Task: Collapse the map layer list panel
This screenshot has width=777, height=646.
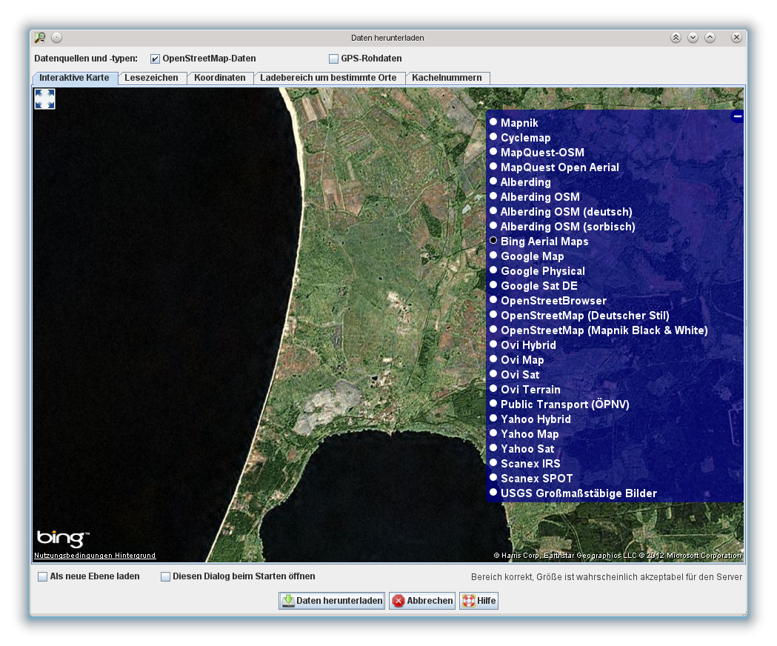Action: (737, 116)
